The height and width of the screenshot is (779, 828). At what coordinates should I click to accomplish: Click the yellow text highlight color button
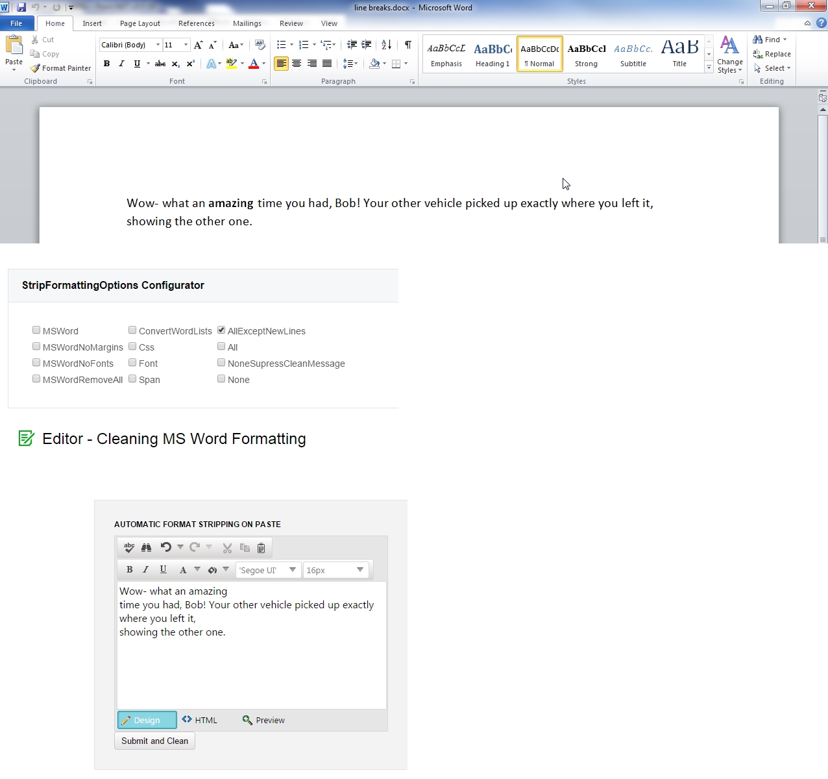click(232, 64)
